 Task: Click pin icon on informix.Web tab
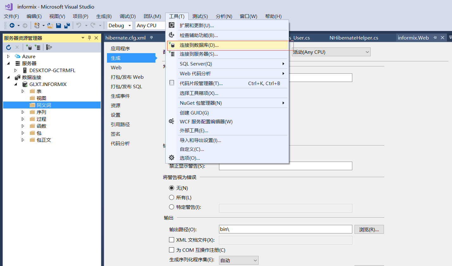tap(435, 38)
